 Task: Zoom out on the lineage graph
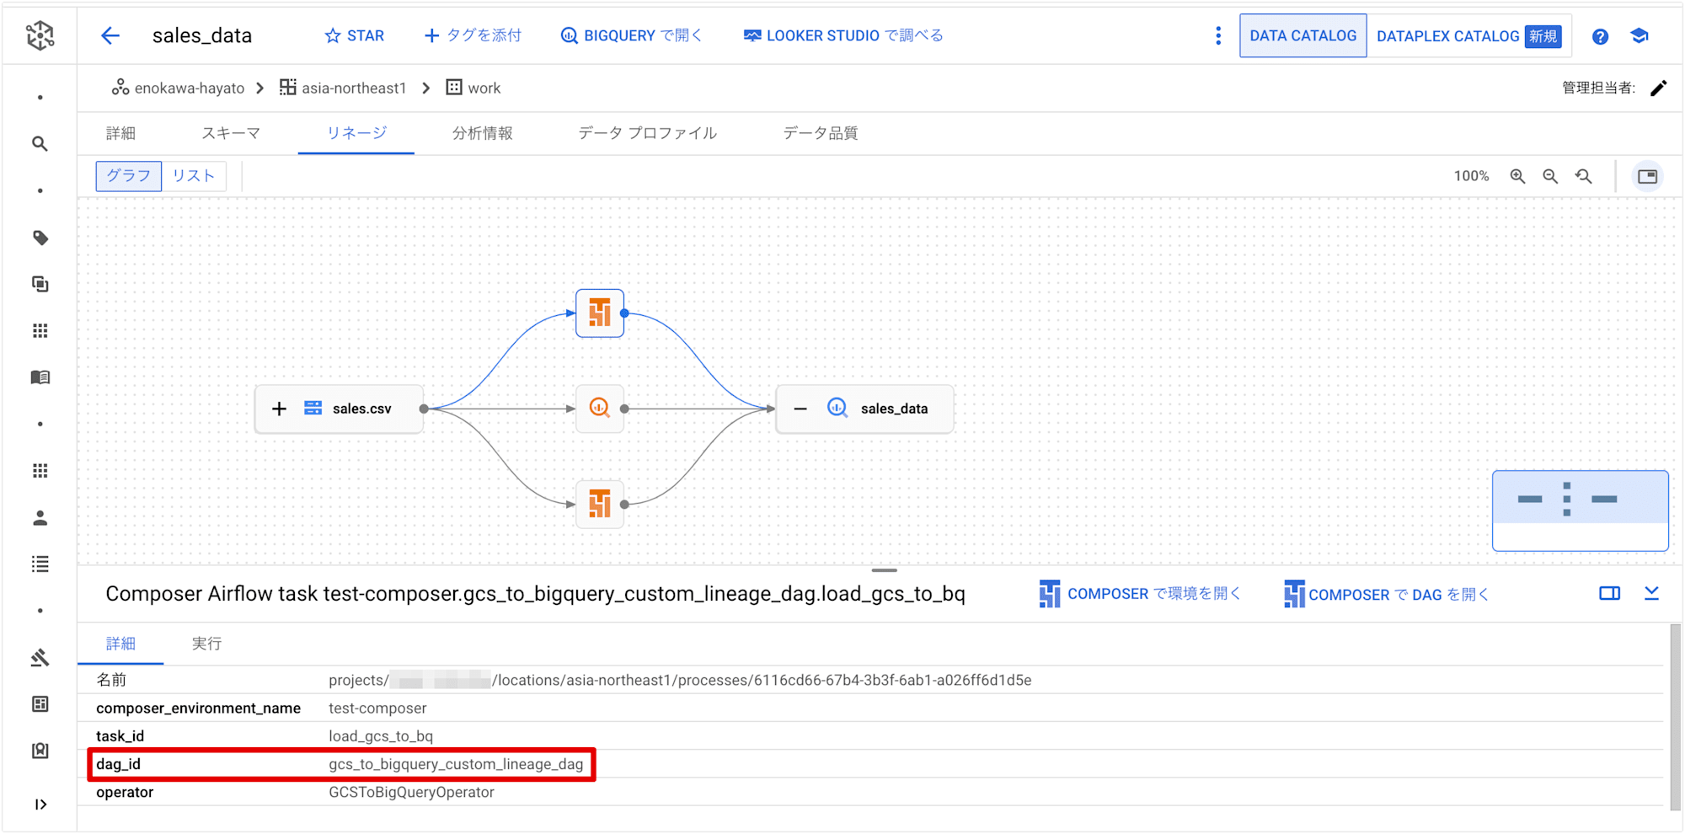[1550, 176]
